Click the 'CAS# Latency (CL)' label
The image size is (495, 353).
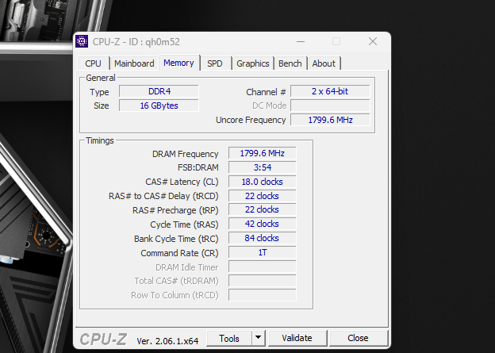[x=182, y=182]
